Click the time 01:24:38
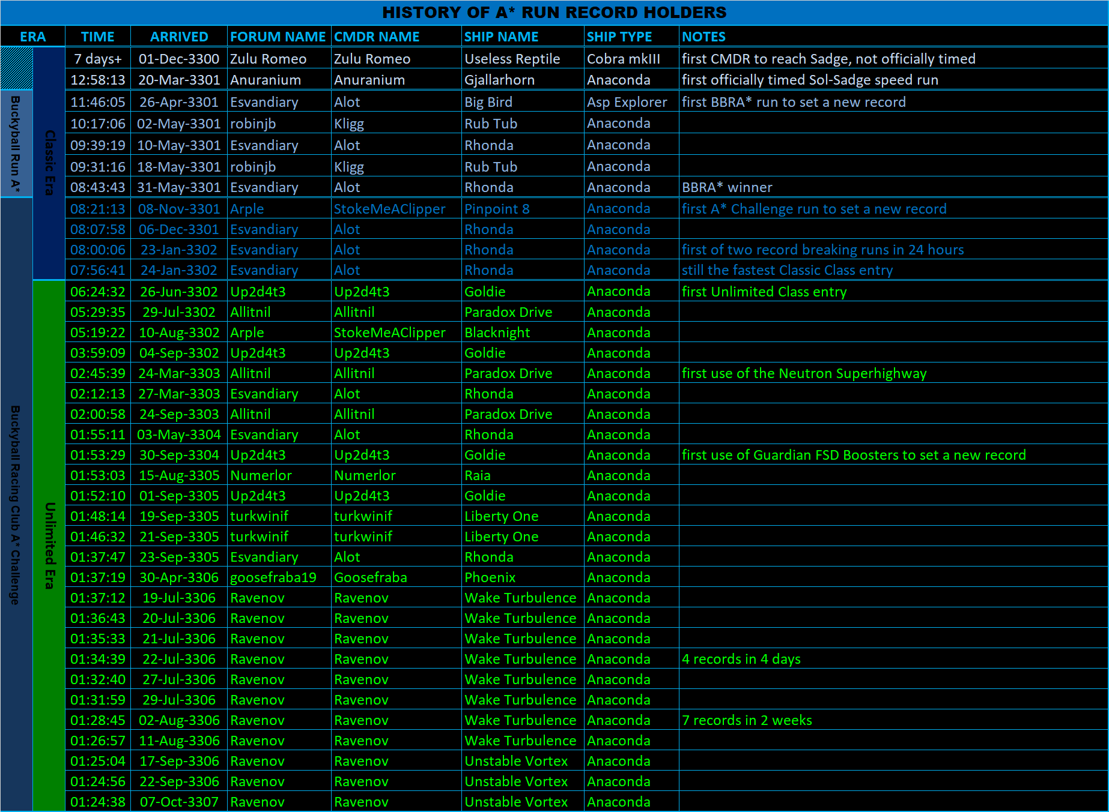Screen dimensions: 1109x812 [x=98, y=802]
